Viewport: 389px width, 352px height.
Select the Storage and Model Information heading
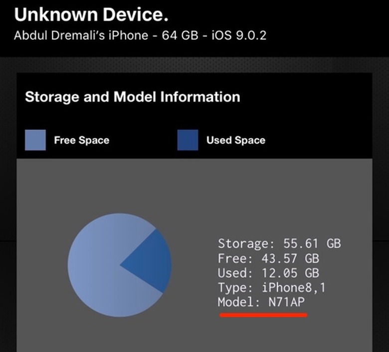133,97
